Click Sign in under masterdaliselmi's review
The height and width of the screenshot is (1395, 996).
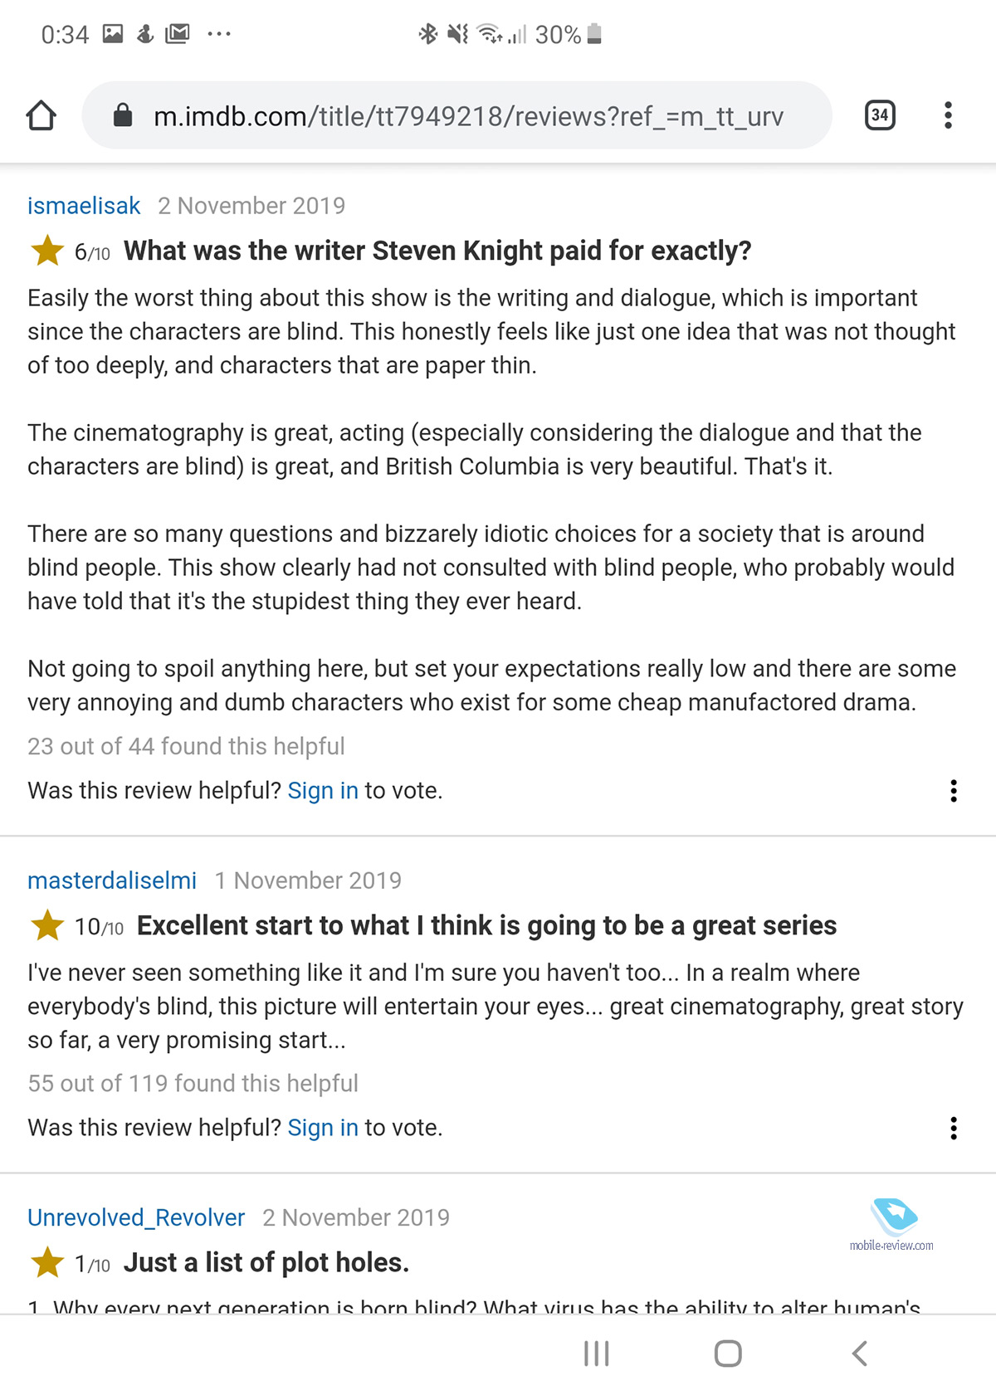323,1128
